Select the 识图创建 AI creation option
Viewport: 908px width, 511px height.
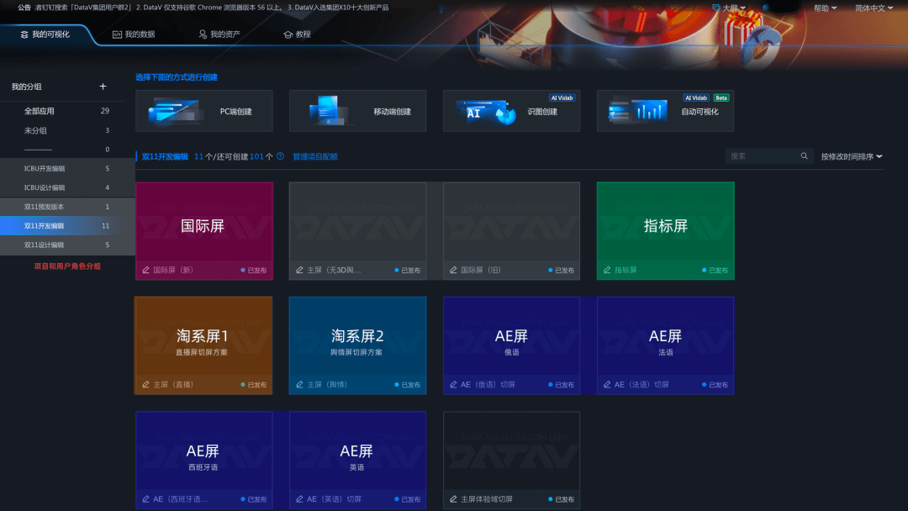511,111
